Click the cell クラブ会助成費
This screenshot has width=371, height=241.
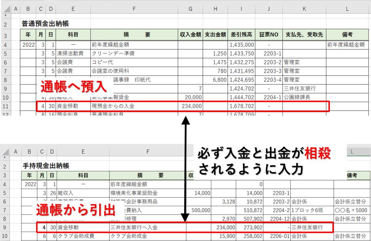(x=83, y=236)
